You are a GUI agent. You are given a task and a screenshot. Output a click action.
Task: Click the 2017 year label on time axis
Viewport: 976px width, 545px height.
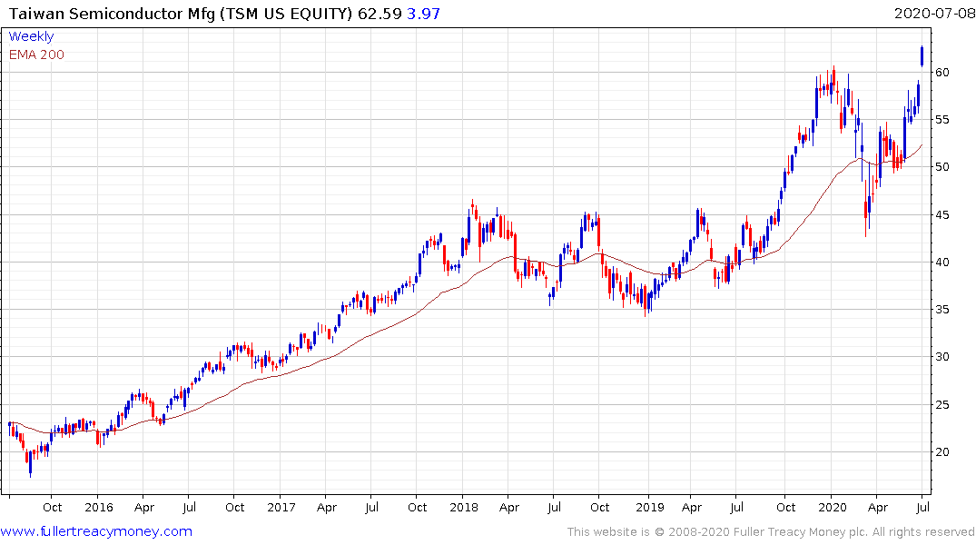coord(281,507)
